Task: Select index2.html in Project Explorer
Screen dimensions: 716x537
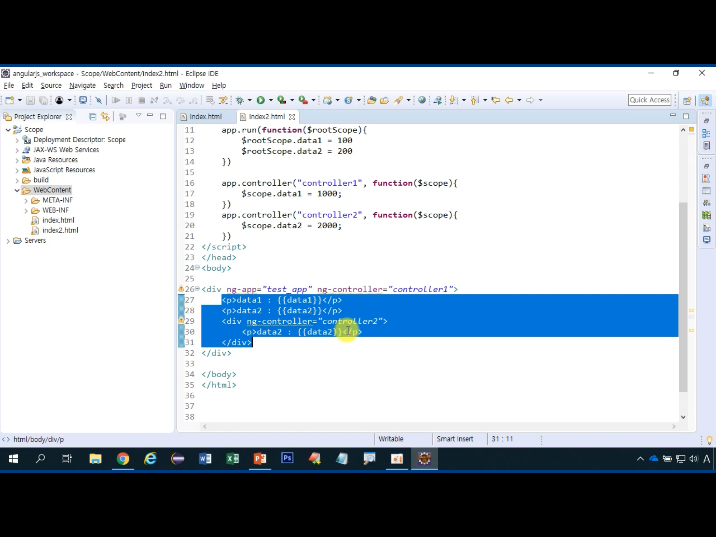Action: 60,230
